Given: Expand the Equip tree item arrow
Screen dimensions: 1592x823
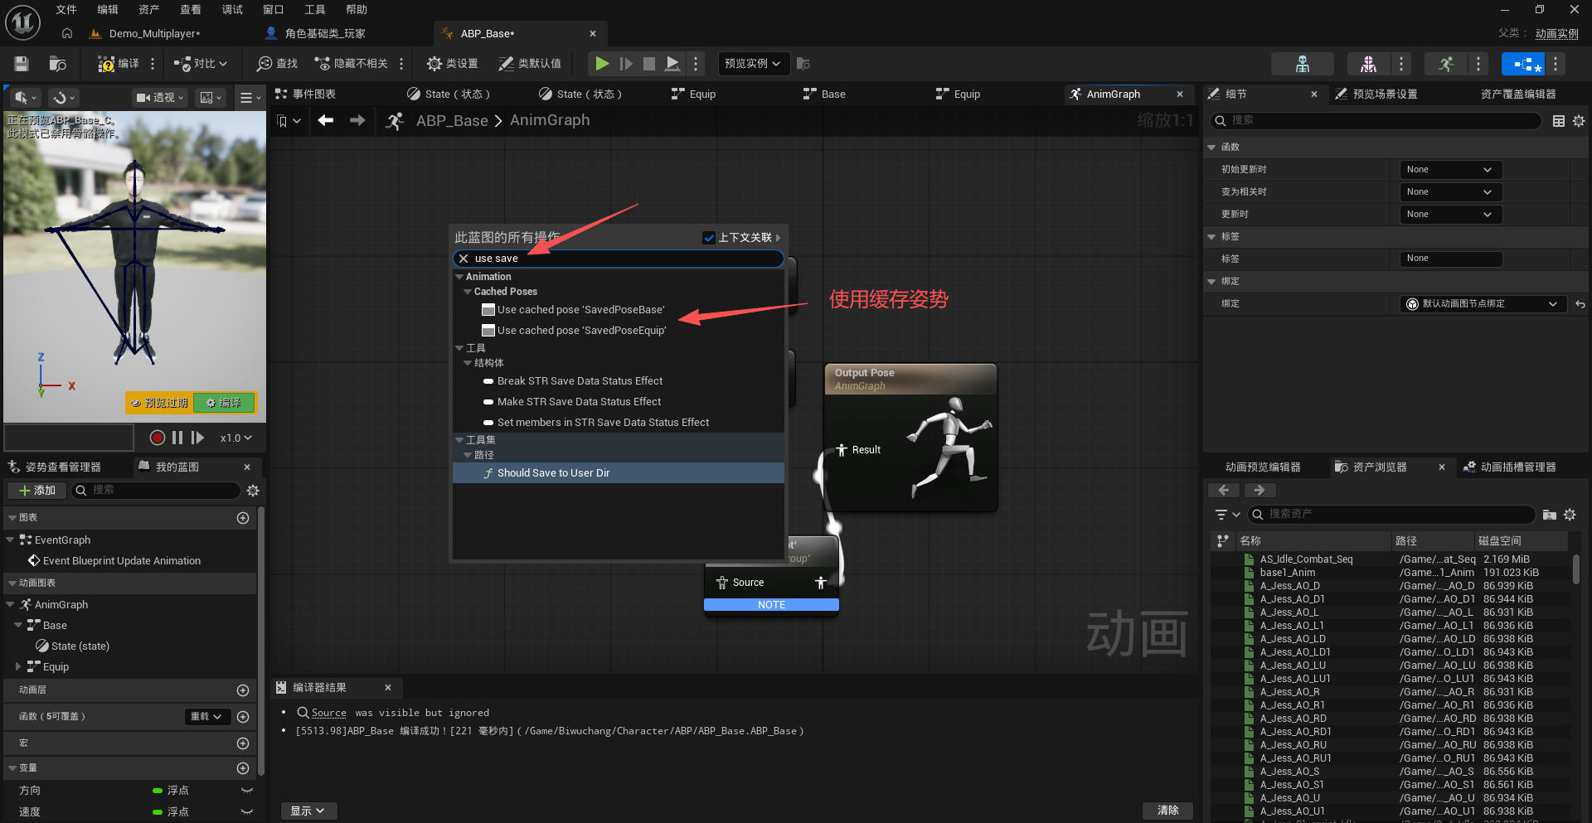Looking at the screenshot, I should (18, 666).
